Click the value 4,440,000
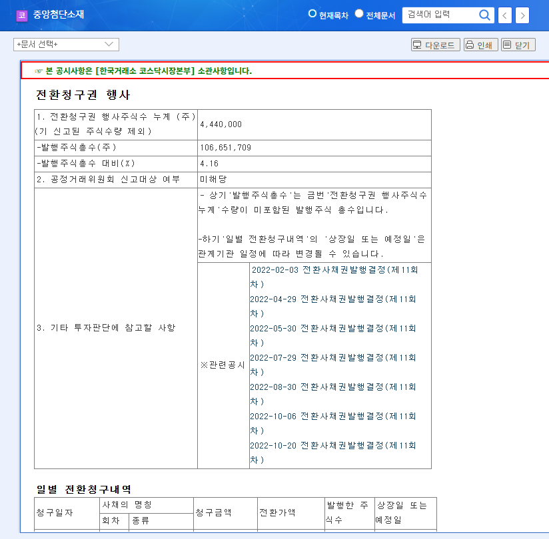This screenshot has height=539, width=549. tap(221, 124)
